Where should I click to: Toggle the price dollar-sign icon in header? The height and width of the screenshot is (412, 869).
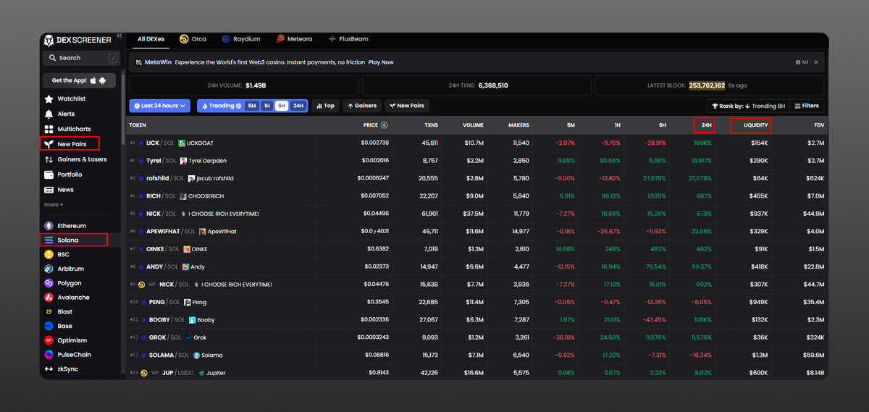pyautogui.click(x=384, y=125)
